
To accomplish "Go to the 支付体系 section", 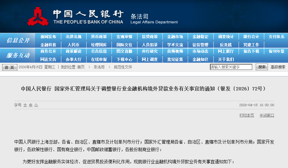I will [x=276, y=37].
